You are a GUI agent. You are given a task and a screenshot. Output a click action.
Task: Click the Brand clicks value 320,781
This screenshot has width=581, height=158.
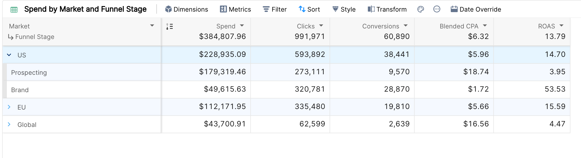click(x=310, y=89)
